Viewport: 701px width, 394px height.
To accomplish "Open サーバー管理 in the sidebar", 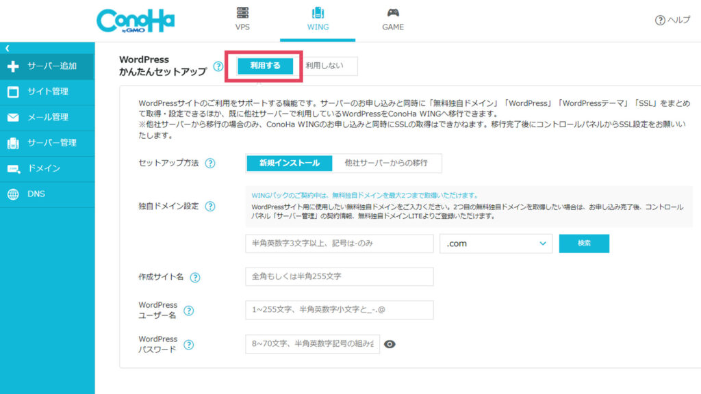I will 47,143.
